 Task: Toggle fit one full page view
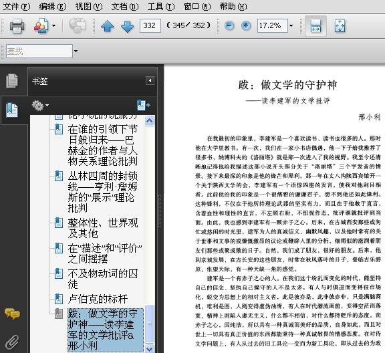340,26
